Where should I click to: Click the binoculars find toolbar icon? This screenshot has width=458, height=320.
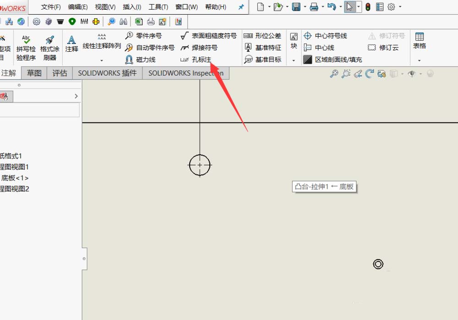[x=124, y=22]
